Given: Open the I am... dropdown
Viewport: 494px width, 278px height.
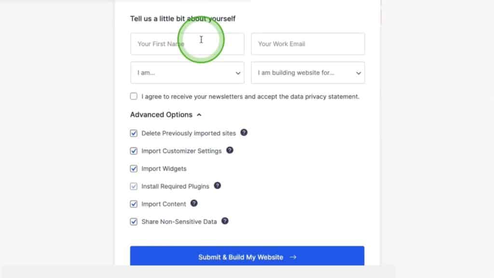Looking at the screenshot, I should 187,73.
